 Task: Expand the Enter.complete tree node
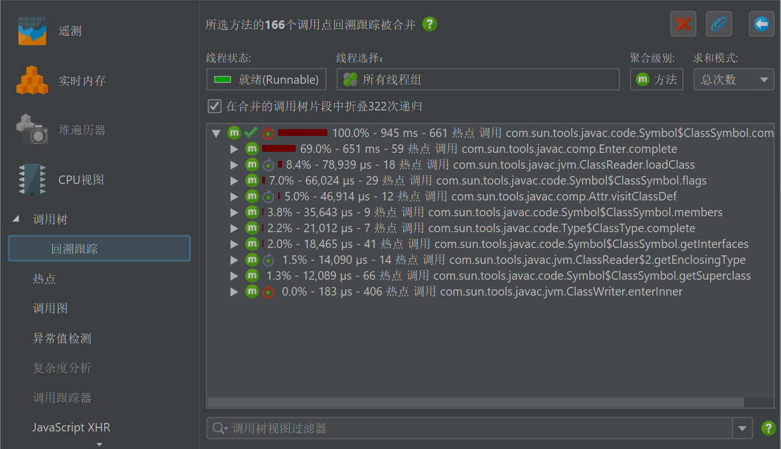tap(234, 149)
